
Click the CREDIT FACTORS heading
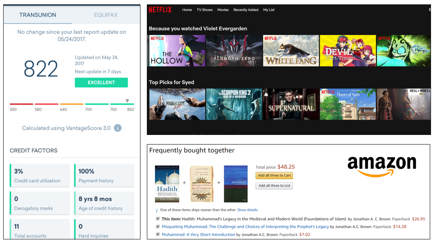click(x=34, y=151)
